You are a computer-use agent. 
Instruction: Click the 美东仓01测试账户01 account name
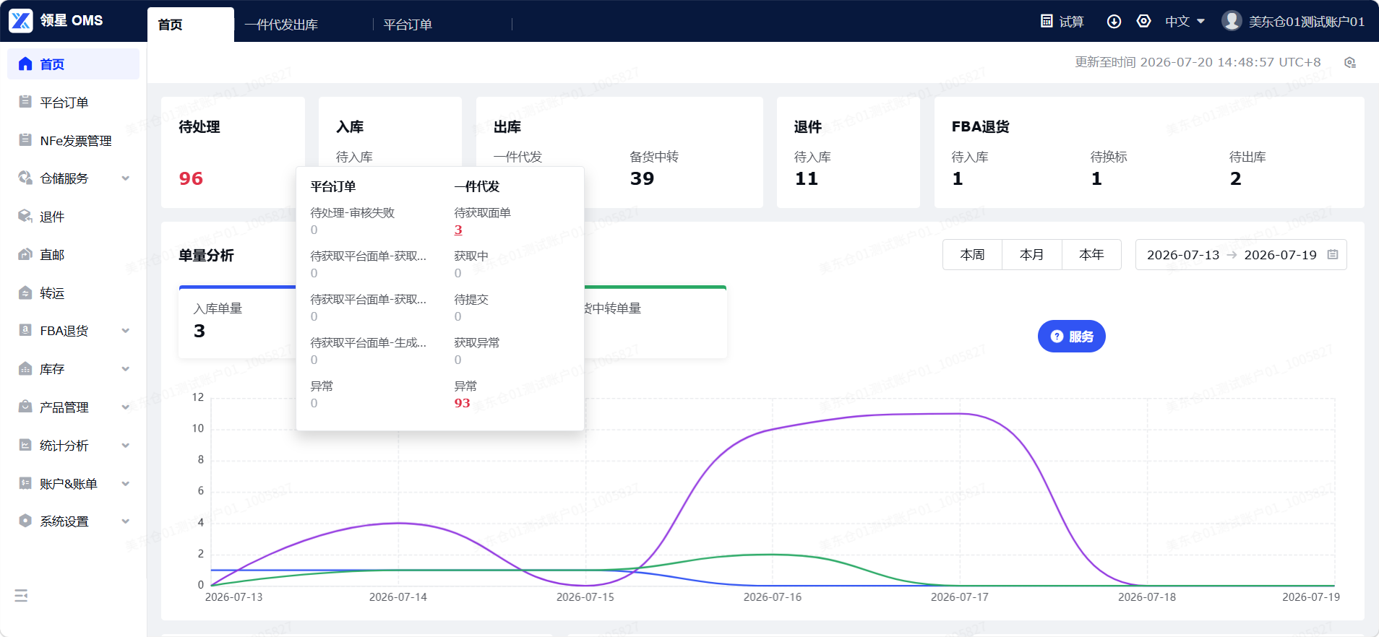pyautogui.click(x=1307, y=22)
